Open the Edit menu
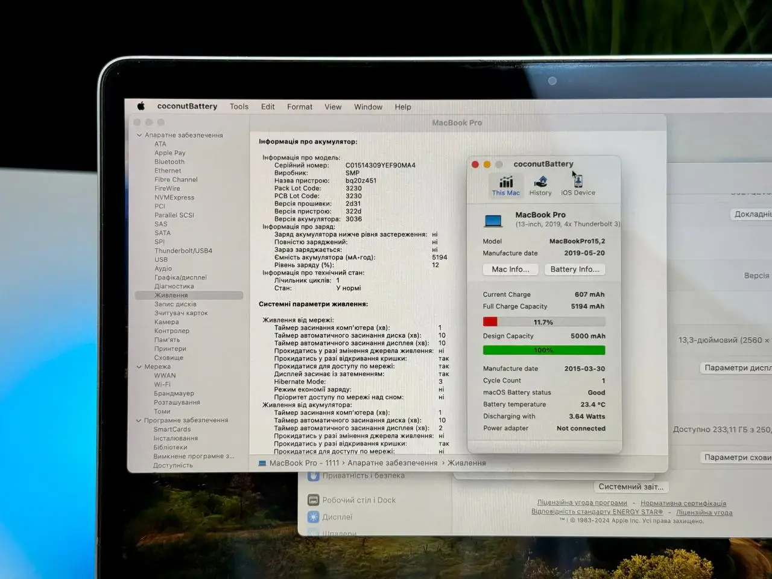Image resolution: width=772 pixels, height=579 pixels. point(268,107)
